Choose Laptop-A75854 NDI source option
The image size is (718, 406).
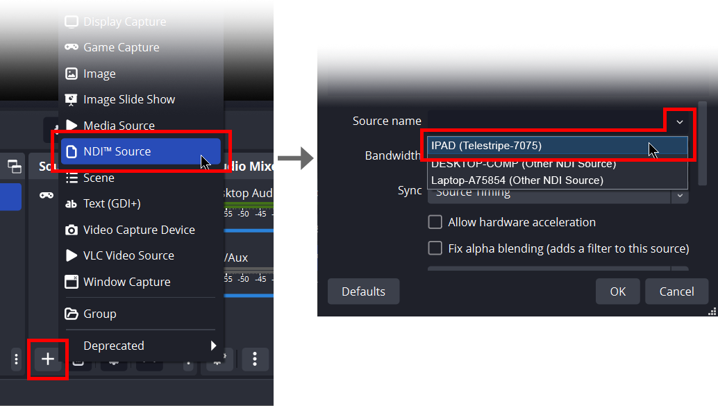[517, 180]
